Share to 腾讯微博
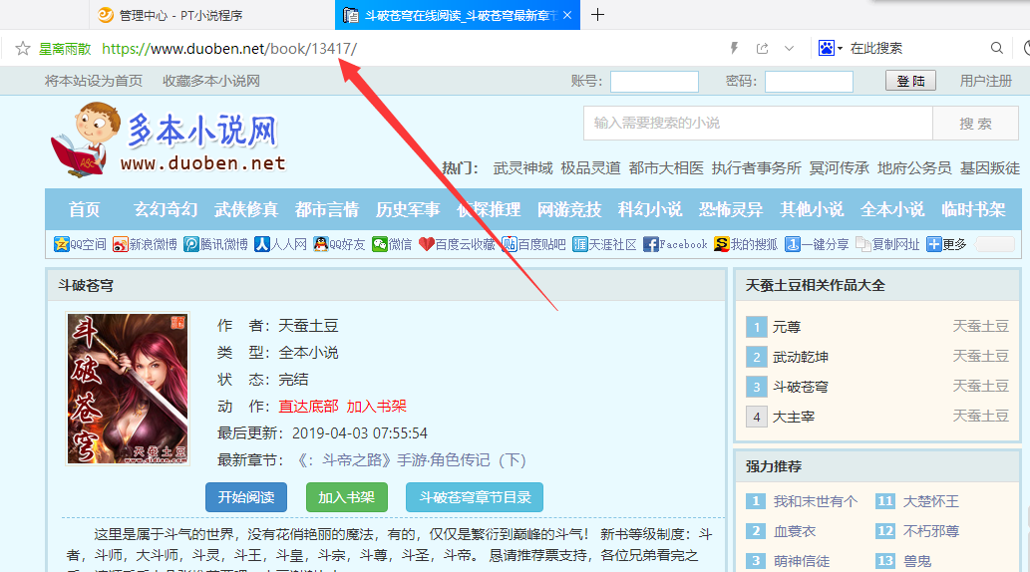The height and width of the screenshot is (572, 1030). [x=215, y=244]
